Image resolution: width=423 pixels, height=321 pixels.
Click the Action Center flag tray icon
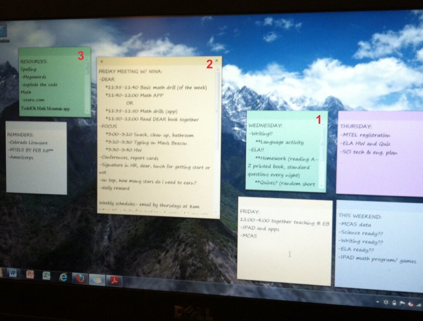pos(403,303)
